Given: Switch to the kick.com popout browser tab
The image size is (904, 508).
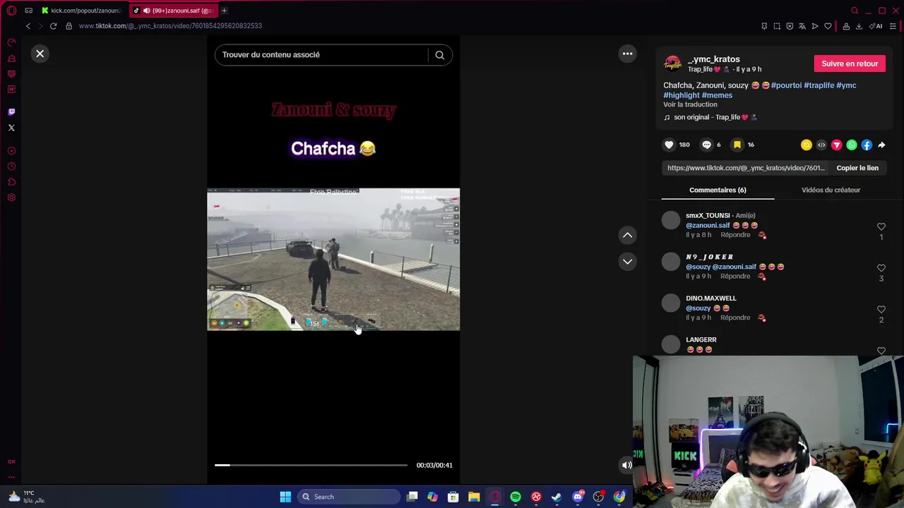Looking at the screenshot, I should click(x=82, y=11).
